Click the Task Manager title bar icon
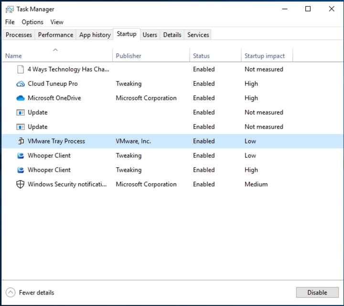Viewport: 344px width, 306px height. (10, 9)
